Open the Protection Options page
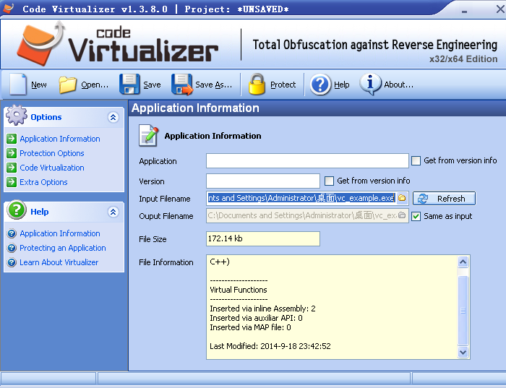The image size is (506, 388). tap(52, 153)
